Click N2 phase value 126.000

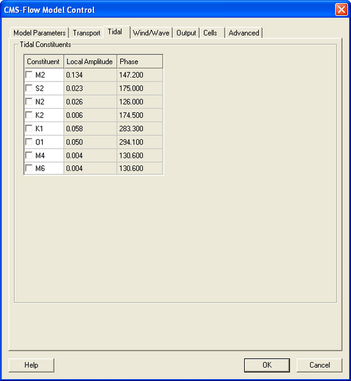point(140,102)
